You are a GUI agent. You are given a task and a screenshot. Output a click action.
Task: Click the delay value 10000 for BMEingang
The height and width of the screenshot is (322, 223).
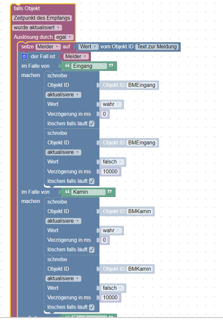(110, 171)
